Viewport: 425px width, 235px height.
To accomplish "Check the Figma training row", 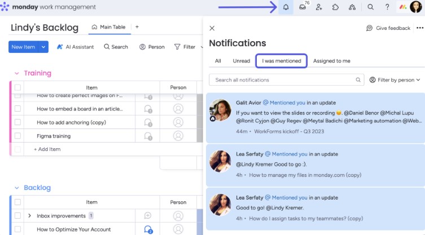I will point(17,136).
